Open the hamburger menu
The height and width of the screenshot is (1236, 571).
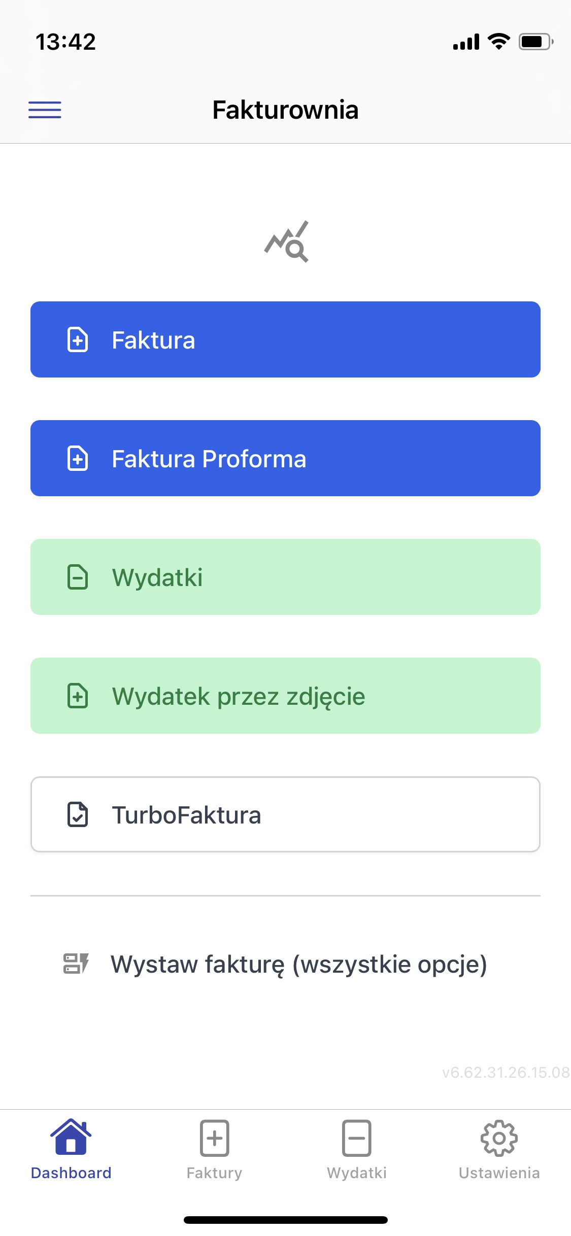pos(45,110)
